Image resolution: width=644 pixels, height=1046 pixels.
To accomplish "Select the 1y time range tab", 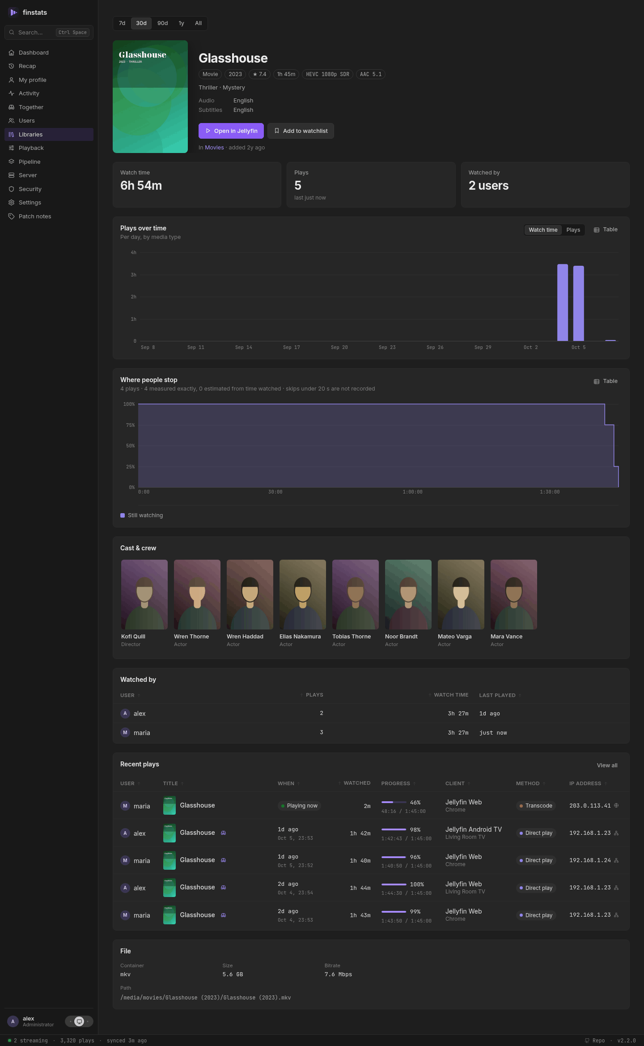I will pos(182,23).
